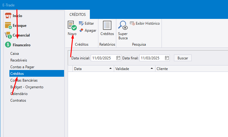Screen dimensions: 228x137
Task: Click the Novo credit icon
Action: 72,26
